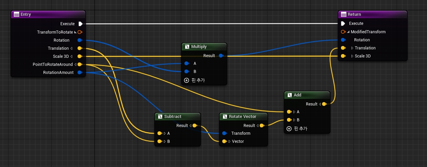427x167 pixels.
Task: Click the Multiply node Result output pin
Action: coord(221,56)
